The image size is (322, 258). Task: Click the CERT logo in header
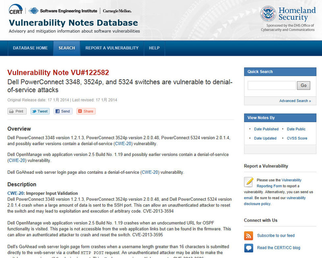[x=16, y=11]
